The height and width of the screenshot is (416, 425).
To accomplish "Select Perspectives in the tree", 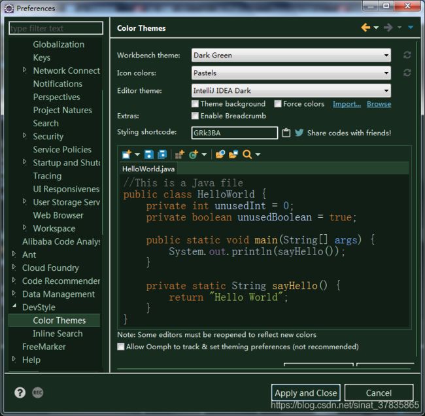I will 57,97.
